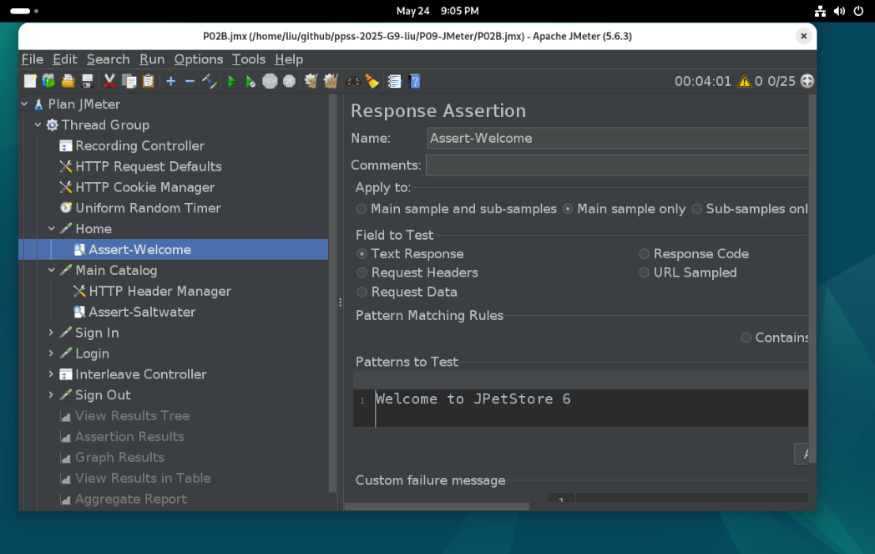Expand the Sign In node
This screenshot has height=554, width=875.
pyautogui.click(x=51, y=333)
